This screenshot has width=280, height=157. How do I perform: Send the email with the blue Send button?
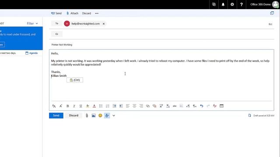(x=56, y=116)
